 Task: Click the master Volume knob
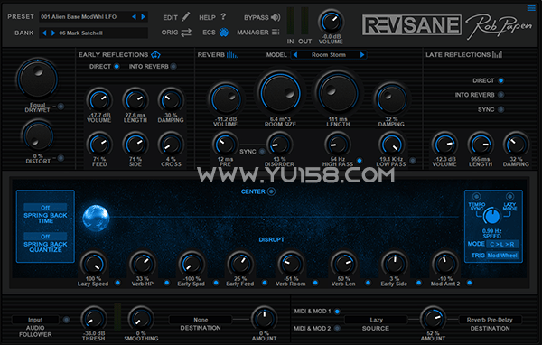coord(332,22)
